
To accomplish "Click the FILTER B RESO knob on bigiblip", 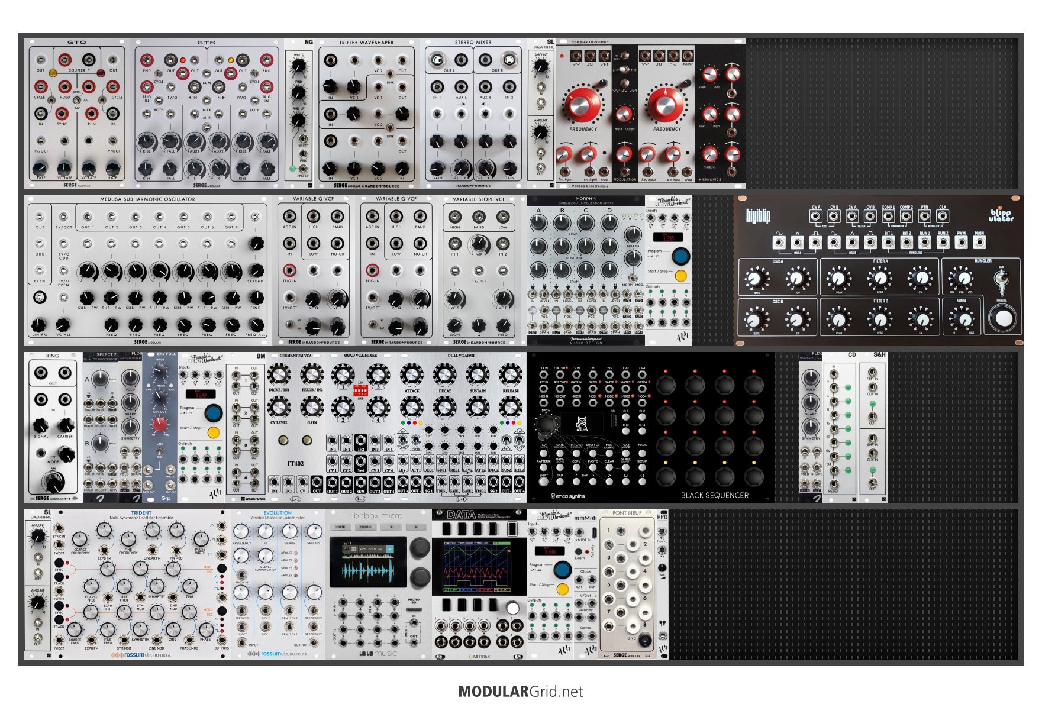I will (x=879, y=319).
